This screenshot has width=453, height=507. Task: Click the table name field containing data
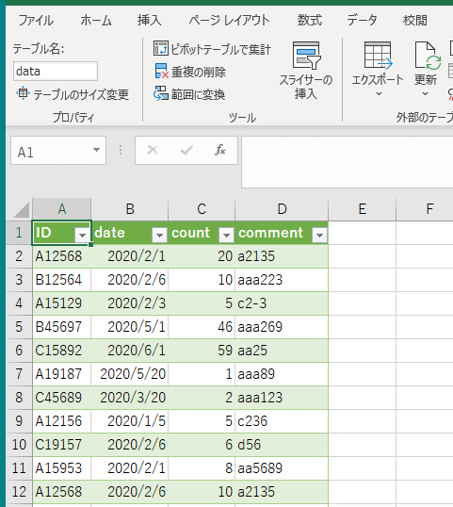click(56, 71)
